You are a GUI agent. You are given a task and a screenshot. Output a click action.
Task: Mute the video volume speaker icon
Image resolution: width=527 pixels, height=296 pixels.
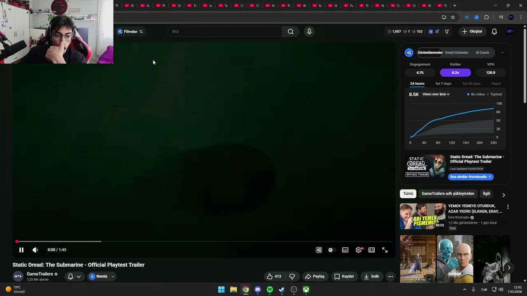[35, 250]
